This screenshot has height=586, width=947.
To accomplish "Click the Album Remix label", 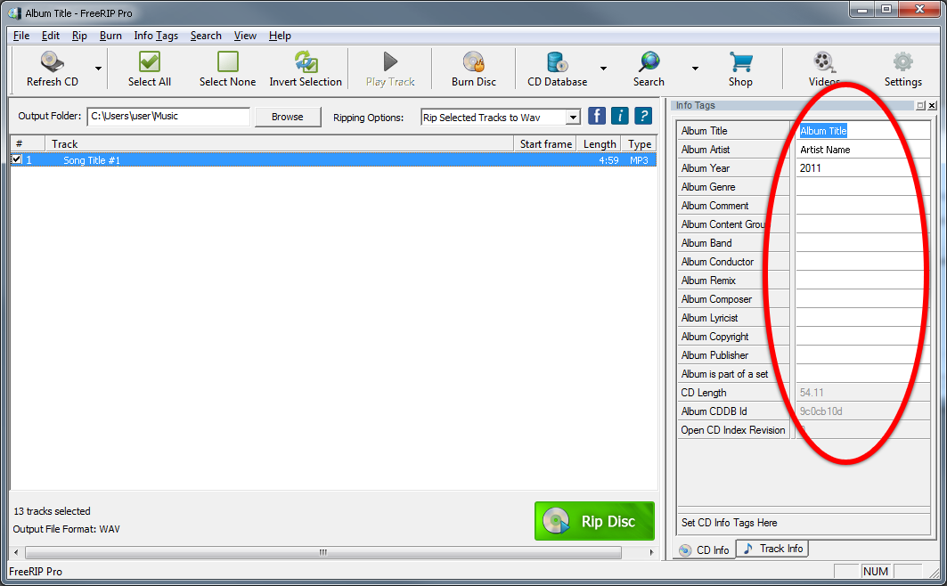I will point(708,281).
